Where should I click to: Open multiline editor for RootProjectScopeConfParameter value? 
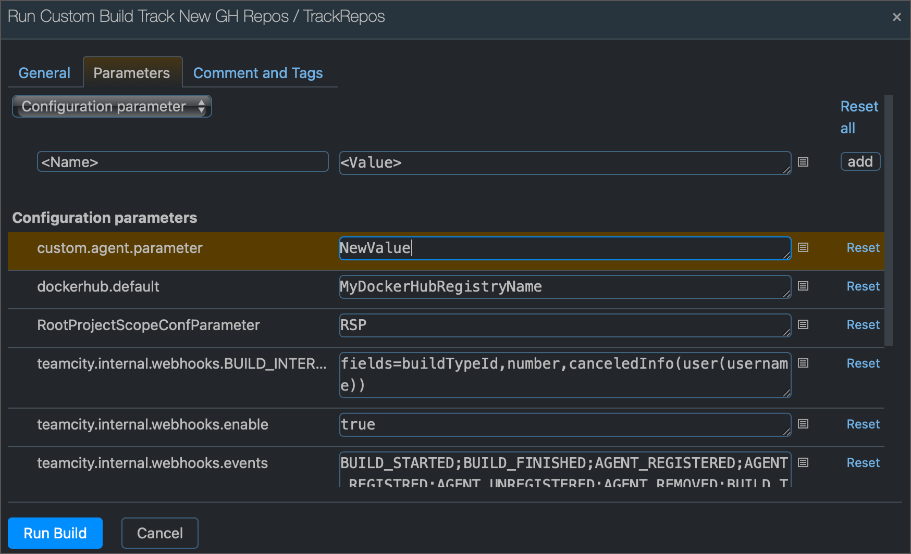[803, 324]
